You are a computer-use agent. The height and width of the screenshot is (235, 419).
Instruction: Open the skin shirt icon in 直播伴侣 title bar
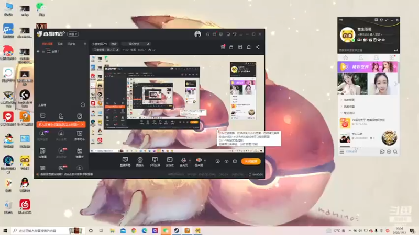235,34
